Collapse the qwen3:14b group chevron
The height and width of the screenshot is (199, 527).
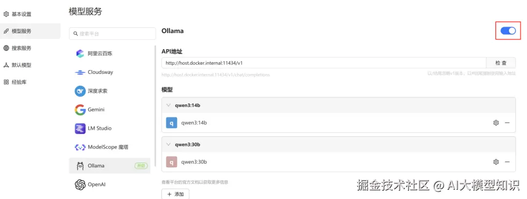(x=169, y=105)
